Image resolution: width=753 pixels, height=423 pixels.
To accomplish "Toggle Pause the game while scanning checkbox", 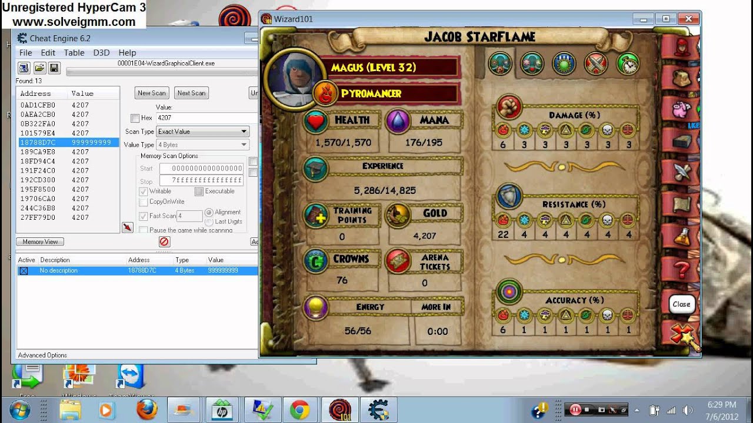I will click(x=144, y=230).
